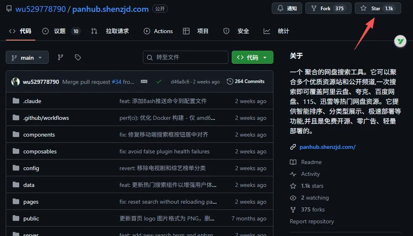Open pull request #34 link
This screenshot has width=413, height=236.
pyautogui.click(x=116, y=82)
